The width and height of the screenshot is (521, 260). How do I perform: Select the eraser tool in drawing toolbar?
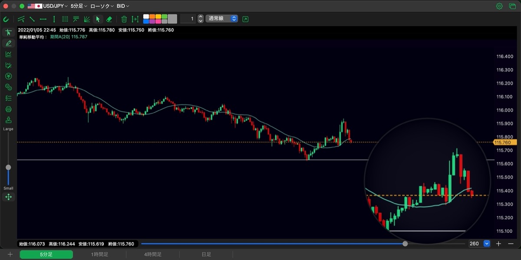[x=109, y=19]
